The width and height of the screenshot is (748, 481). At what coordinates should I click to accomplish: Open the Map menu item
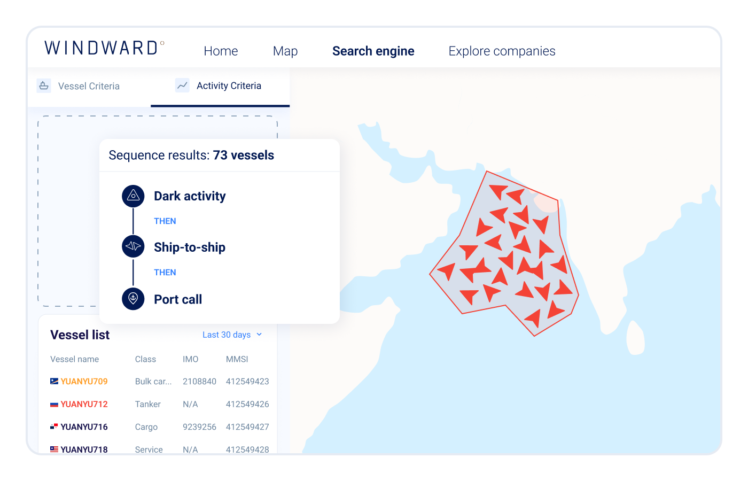(285, 51)
